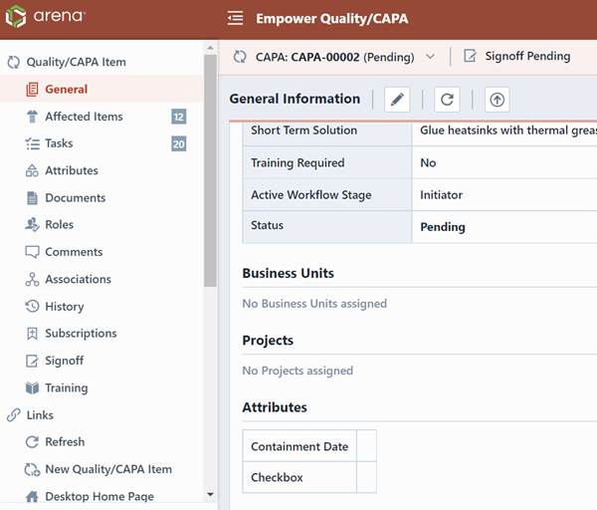Click the Associations nodes icon

click(33, 279)
